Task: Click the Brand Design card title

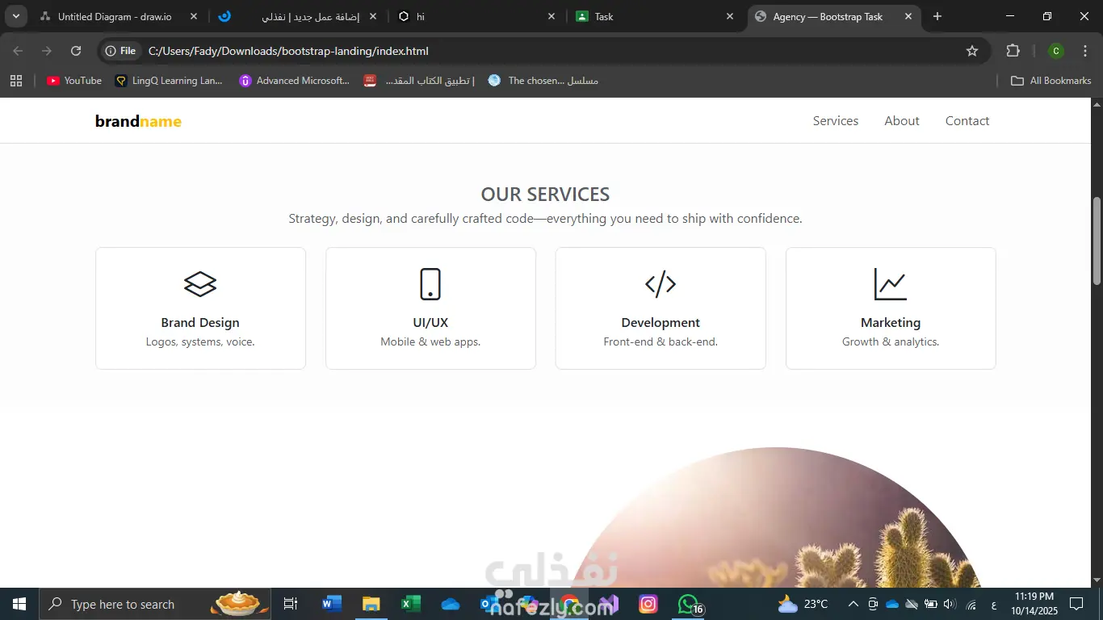Action: pos(200,323)
